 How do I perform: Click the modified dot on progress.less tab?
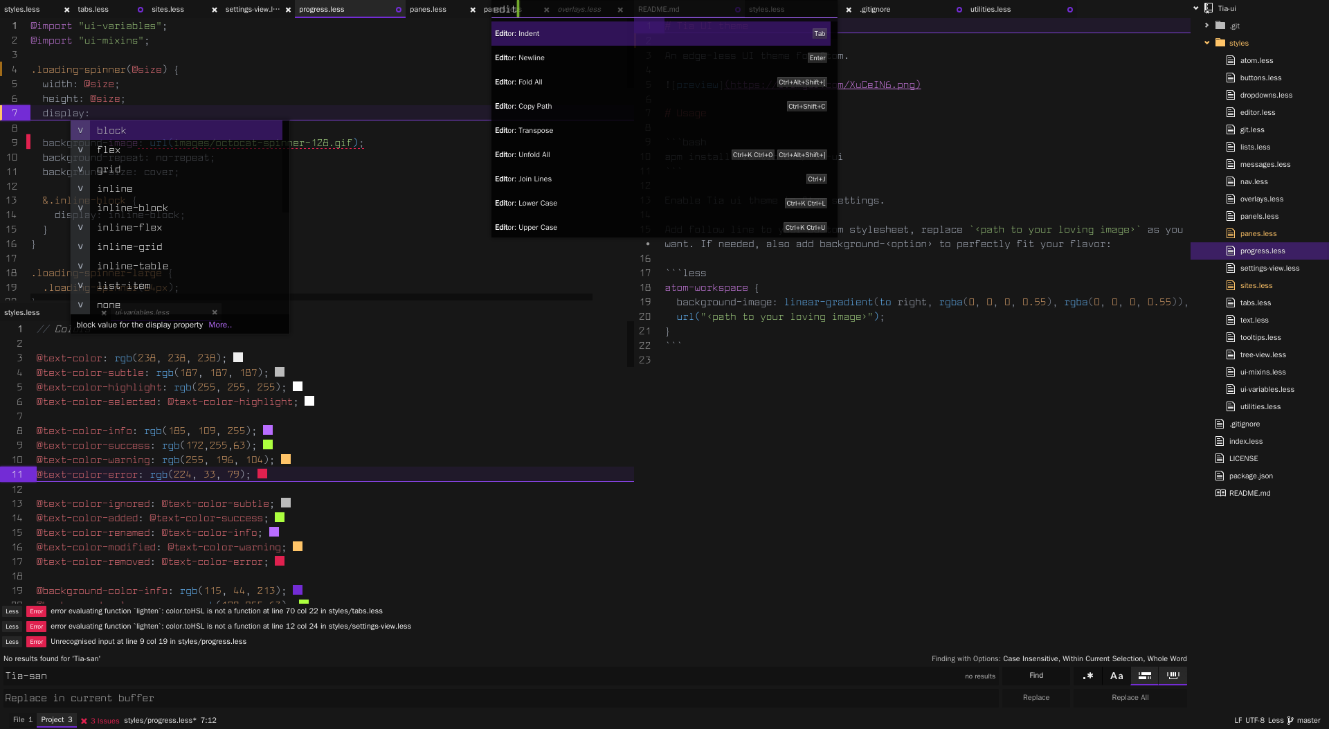click(x=398, y=10)
